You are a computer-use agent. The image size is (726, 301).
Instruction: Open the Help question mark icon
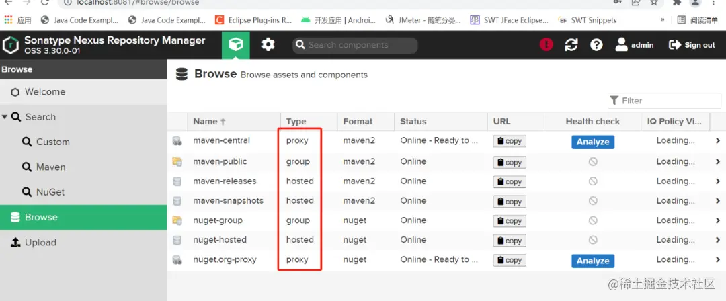(x=596, y=45)
